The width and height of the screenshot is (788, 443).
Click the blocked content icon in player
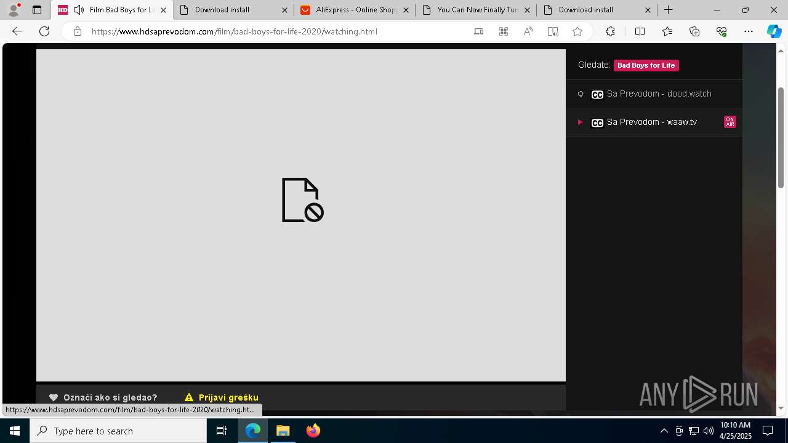[302, 200]
